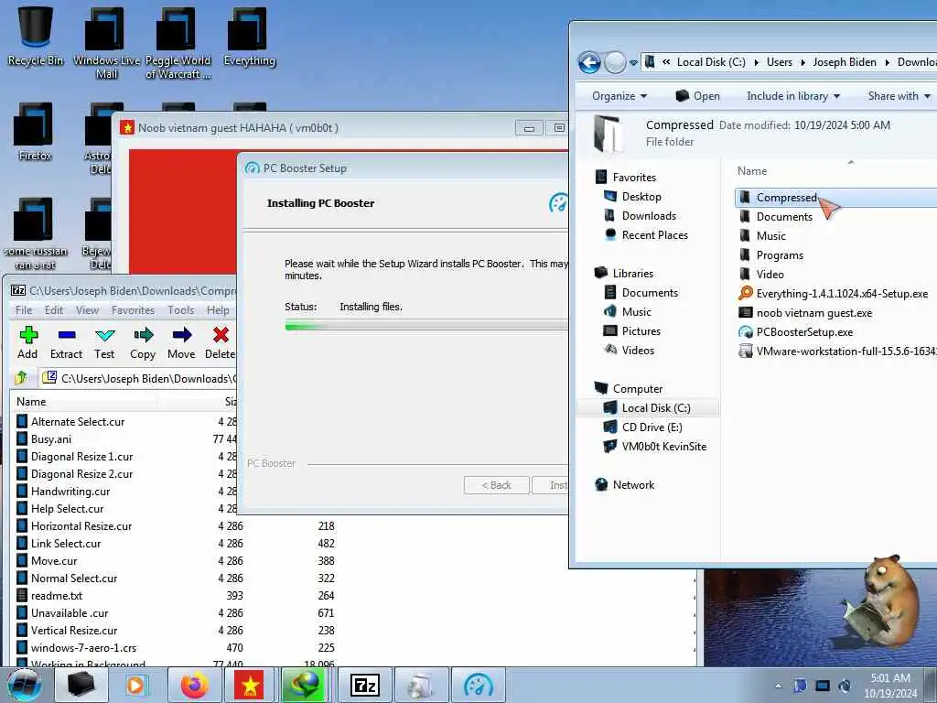Click the PC Booster installation progress bar
Image resolution: width=937 pixels, height=703 pixels.
click(x=426, y=325)
